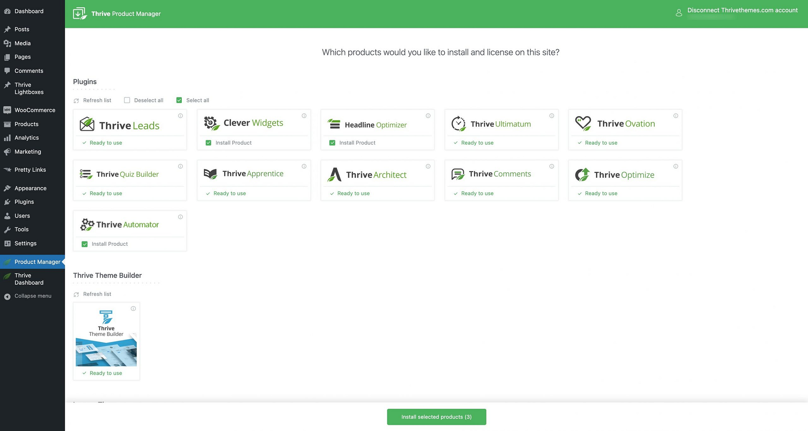Click refresh icon in Plugins section
The image size is (808, 431).
[x=76, y=101]
